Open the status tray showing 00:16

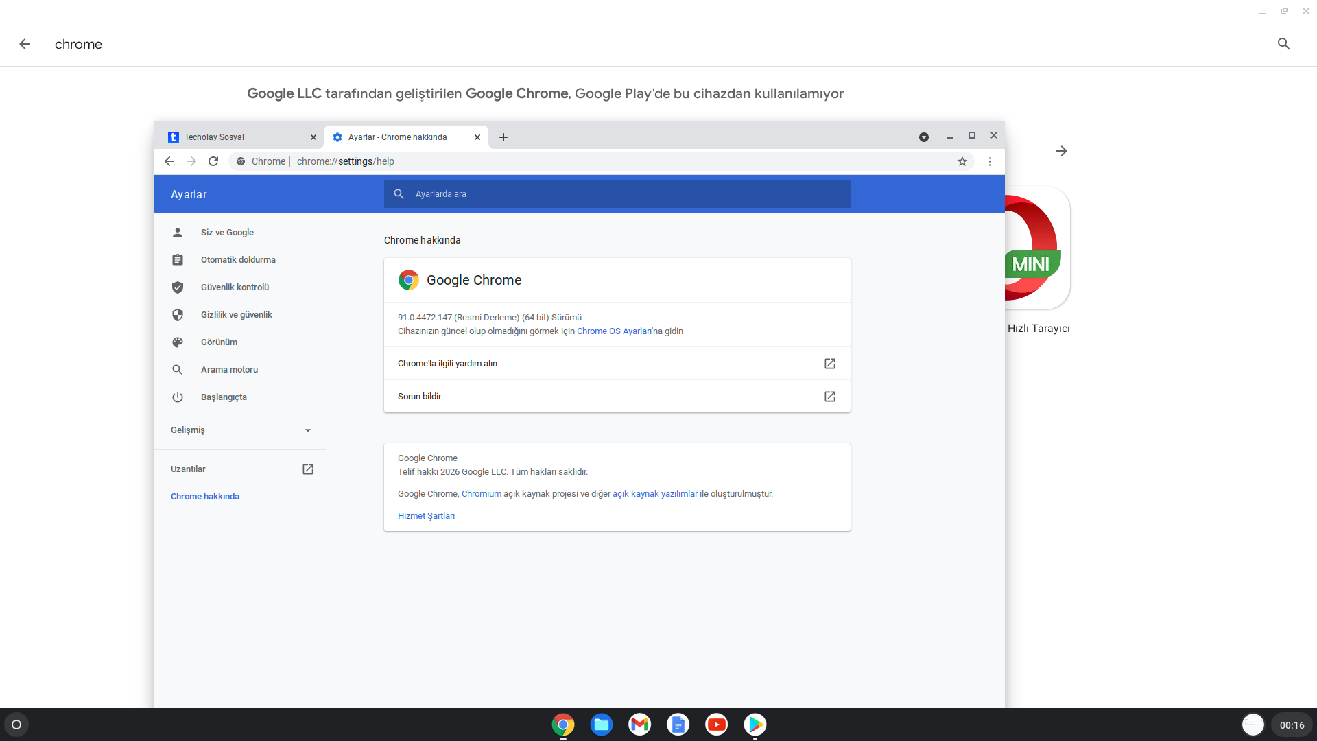click(x=1292, y=725)
